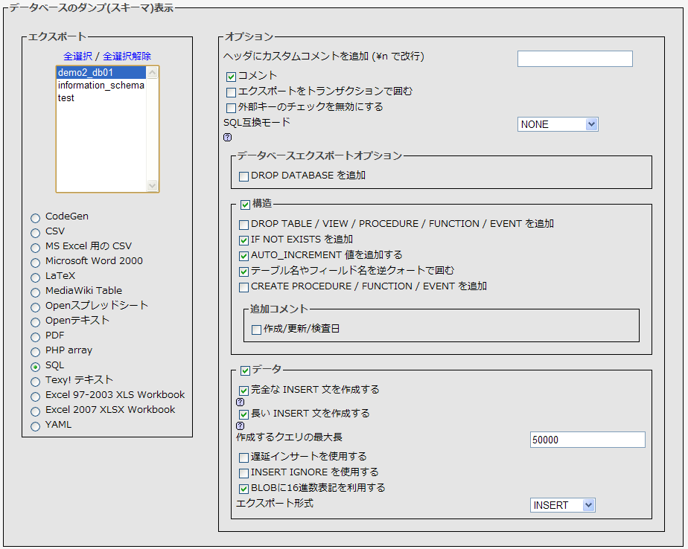
Task: Click 全選択 link to select all databases
Action: click(x=77, y=57)
